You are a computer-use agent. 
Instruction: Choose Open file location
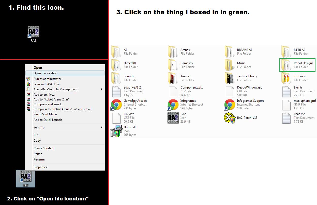pos(65,73)
